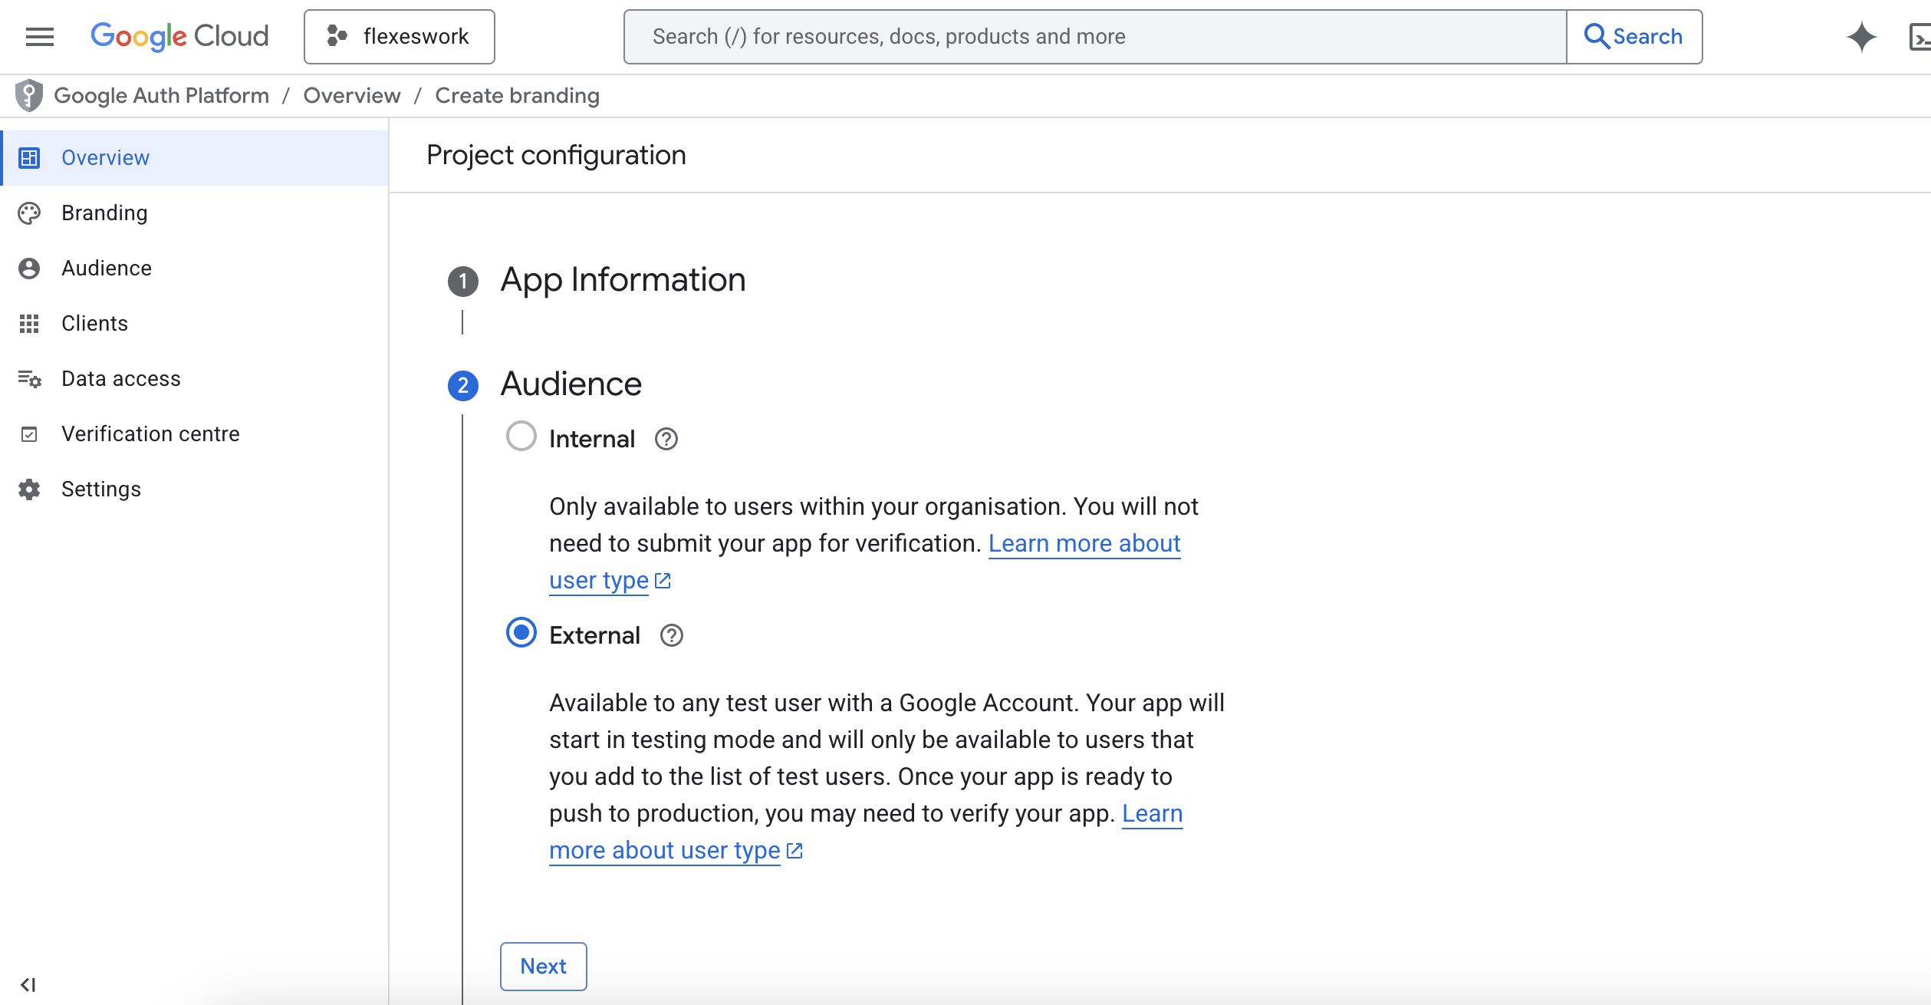Image resolution: width=1931 pixels, height=1005 pixels.
Task: Open Learn more about user type link under Internal
Action: point(1084,543)
